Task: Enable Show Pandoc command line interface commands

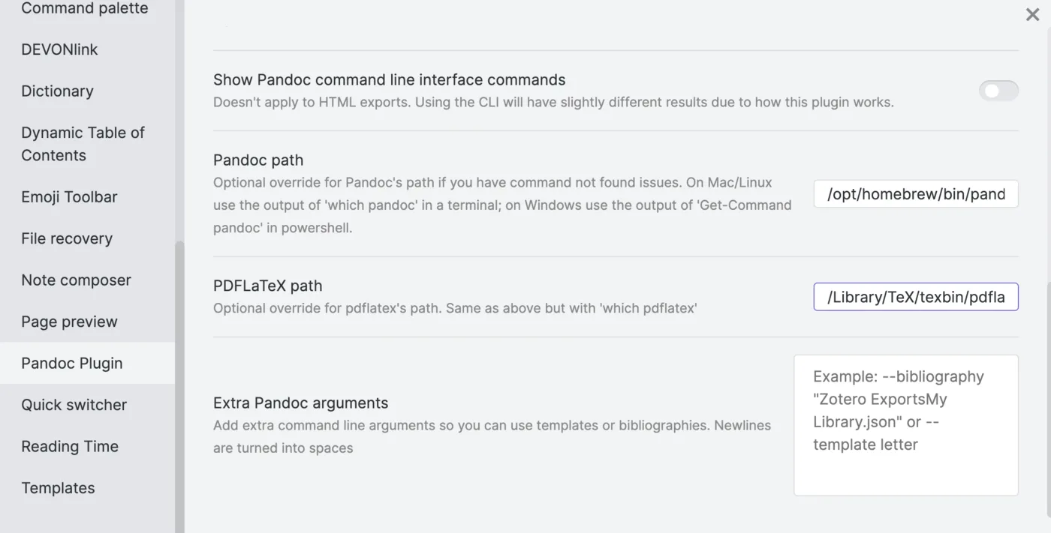Action: [x=998, y=90]
